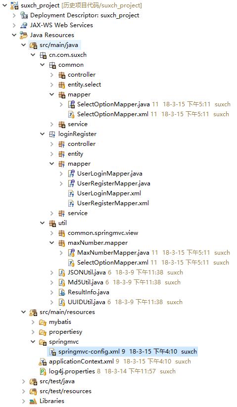Click the suxch_project root project icon

[14, 5]
